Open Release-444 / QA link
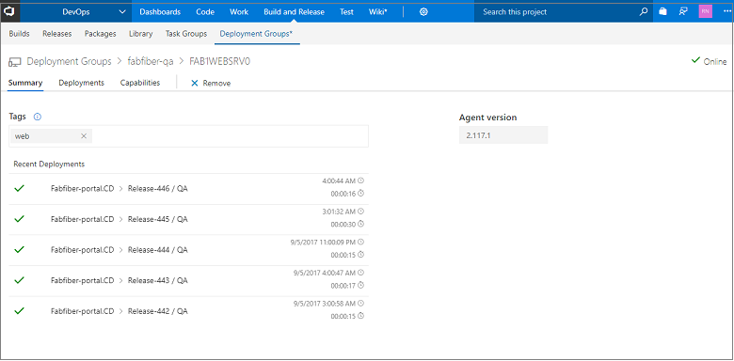This screenshot has width=734, height=361. pos(158,250)
